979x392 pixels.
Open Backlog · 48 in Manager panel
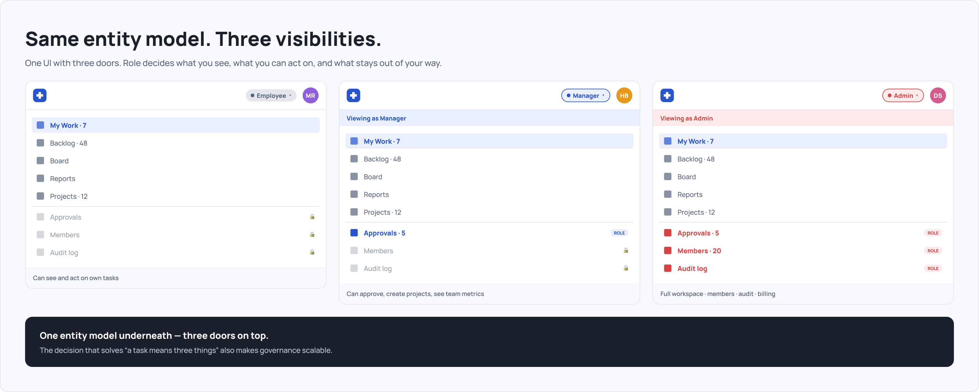click(489, 159)
